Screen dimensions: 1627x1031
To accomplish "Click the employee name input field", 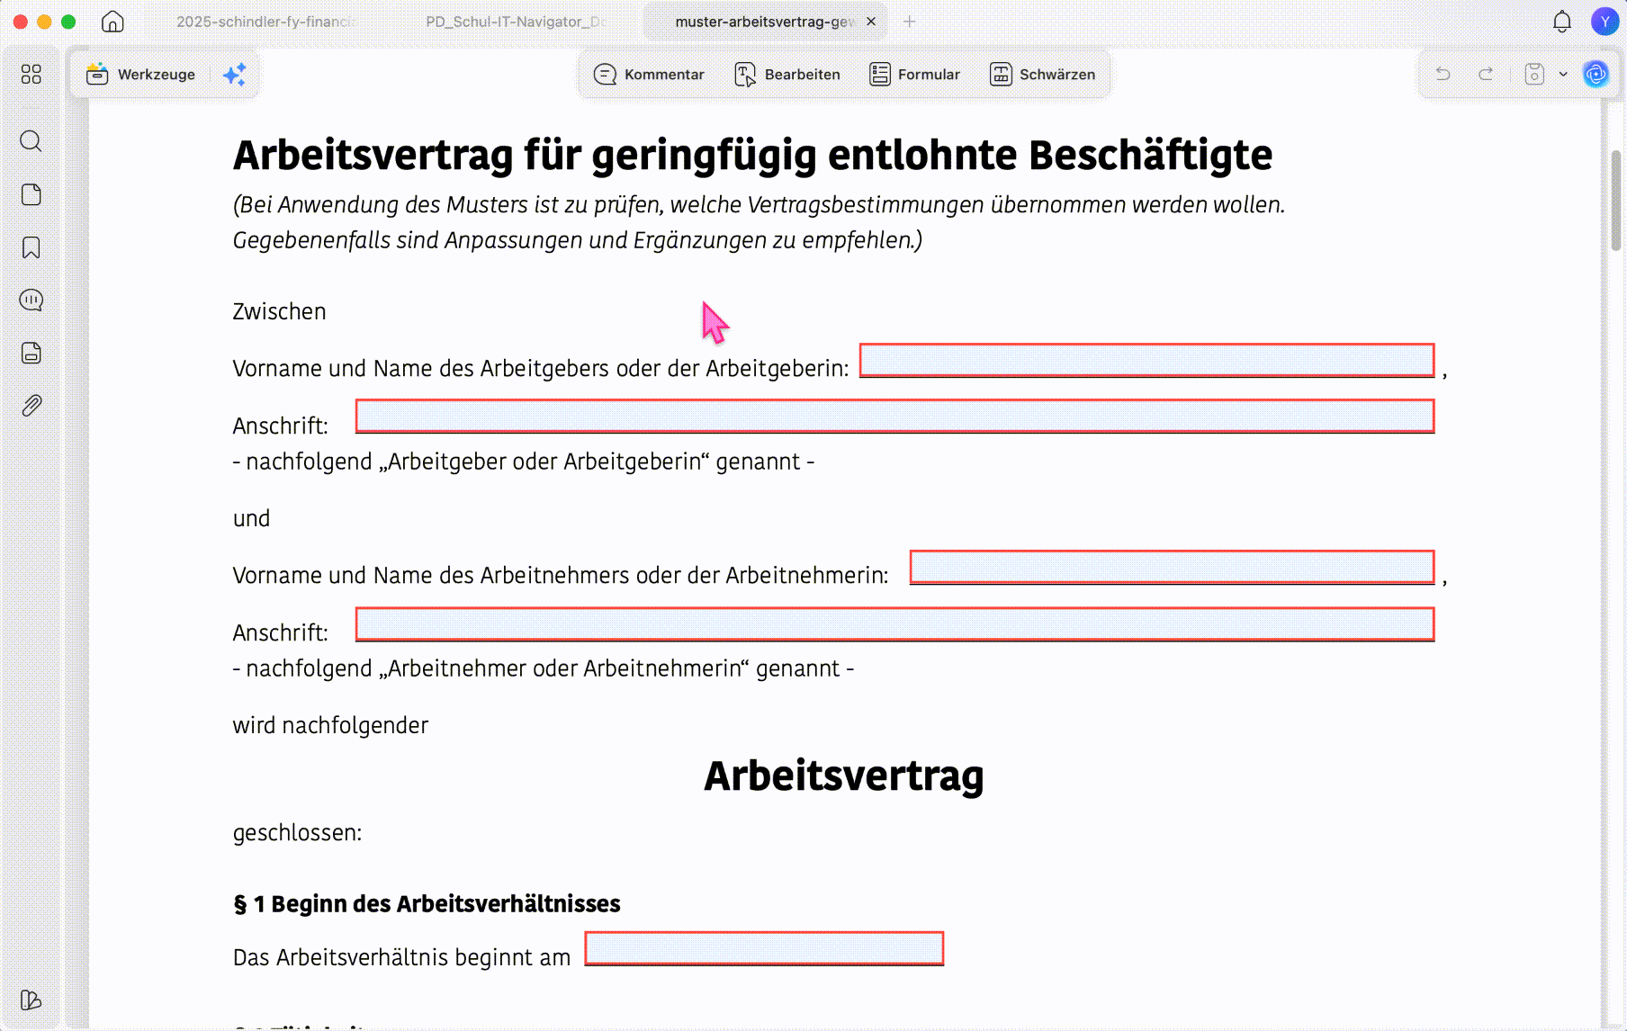I will 1172,568.
